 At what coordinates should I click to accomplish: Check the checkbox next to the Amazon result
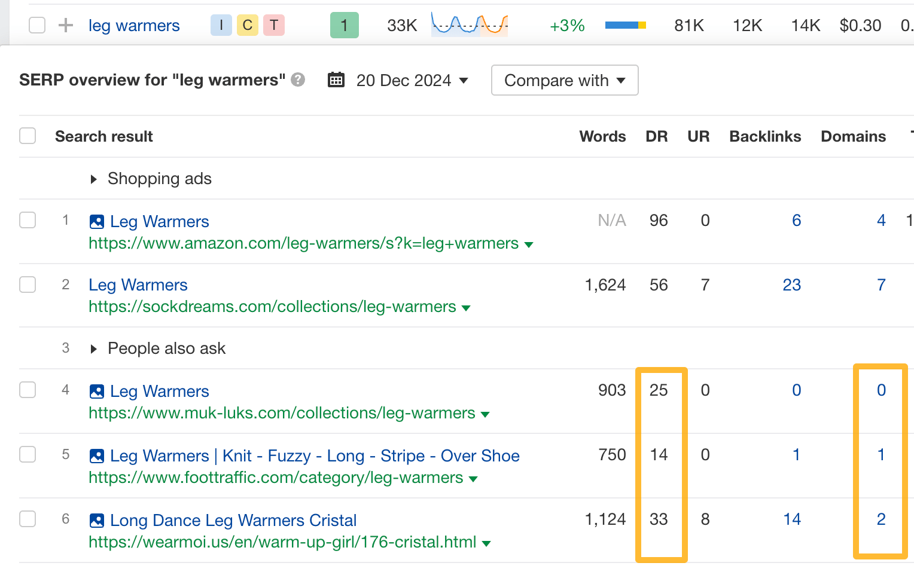(x=28, y=220)
